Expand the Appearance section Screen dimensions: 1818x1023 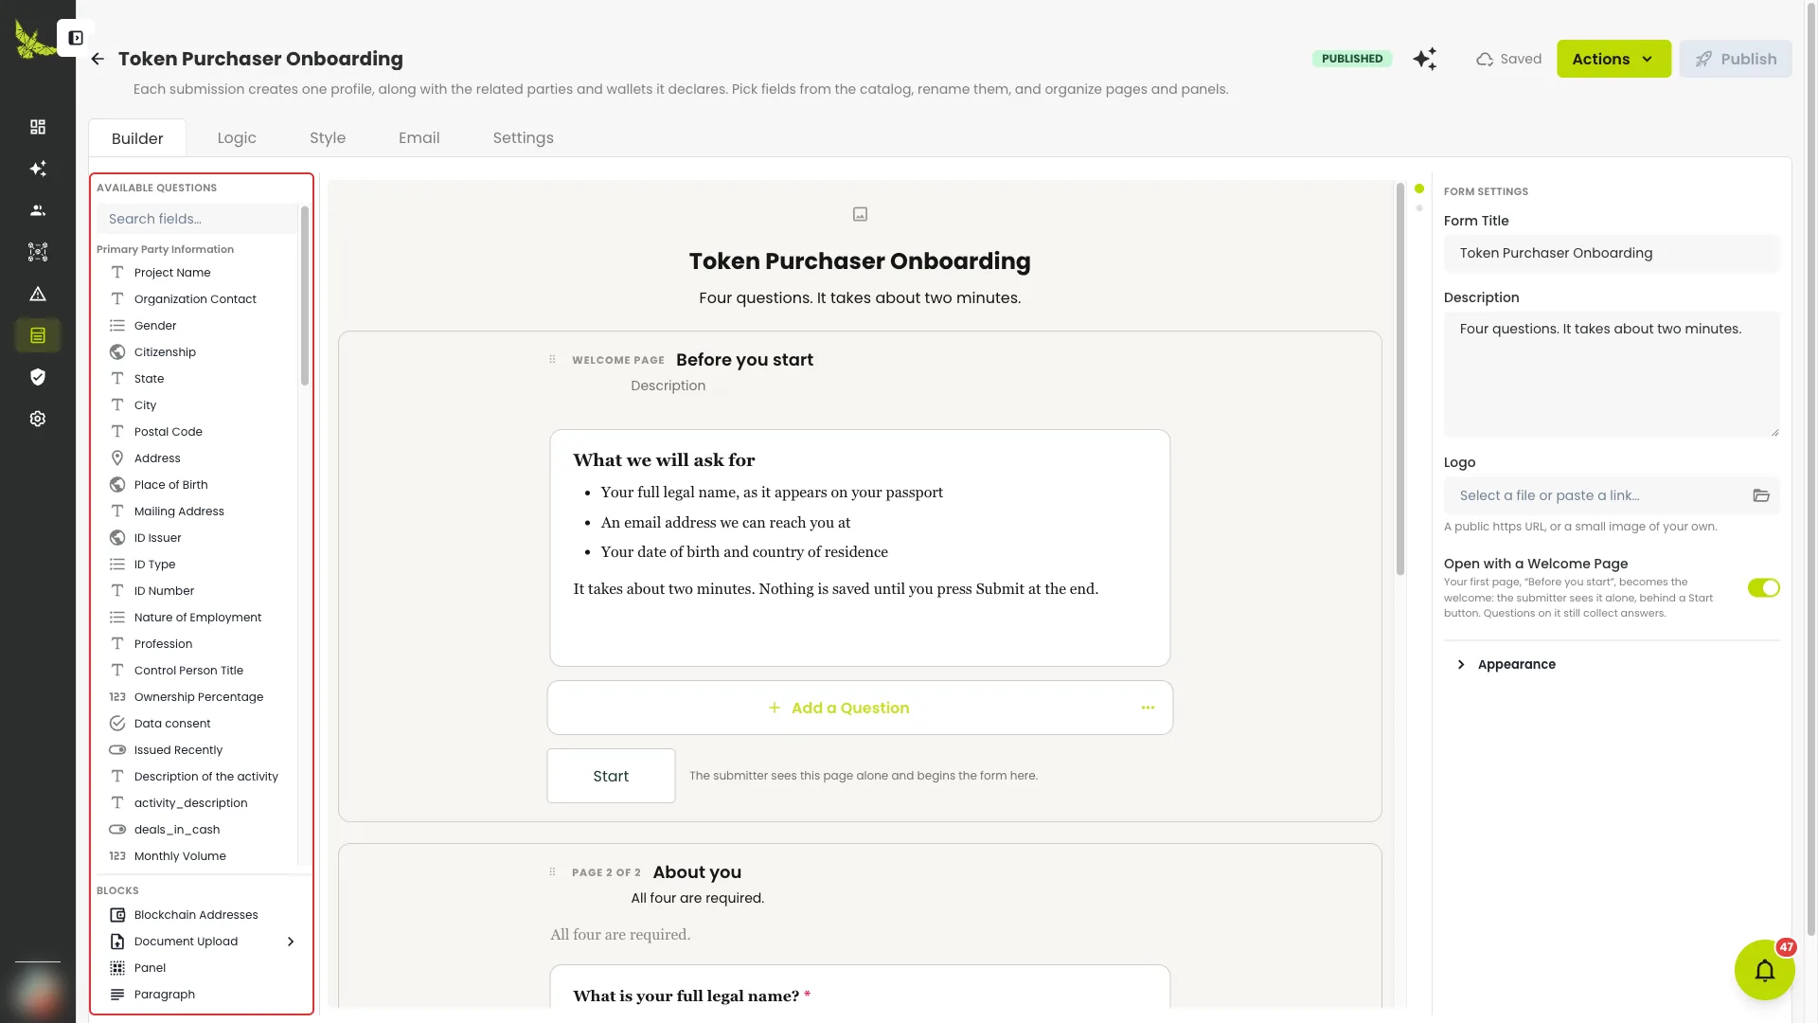click(x=1507, y=664)
